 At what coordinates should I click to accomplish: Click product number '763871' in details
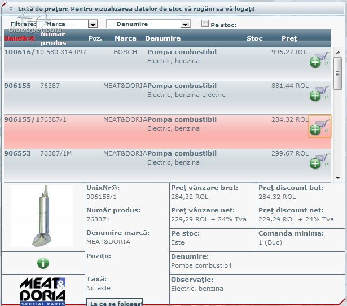(98, 219)
